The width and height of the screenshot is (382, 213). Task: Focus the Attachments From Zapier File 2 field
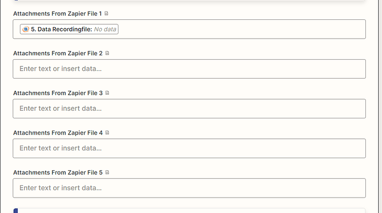(189, 69)
